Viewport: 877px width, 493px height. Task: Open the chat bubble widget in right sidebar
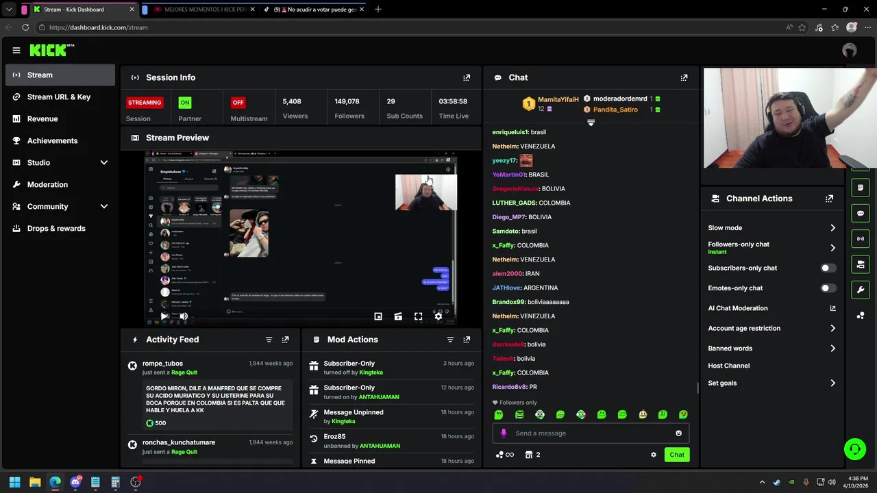pos(861,213)
